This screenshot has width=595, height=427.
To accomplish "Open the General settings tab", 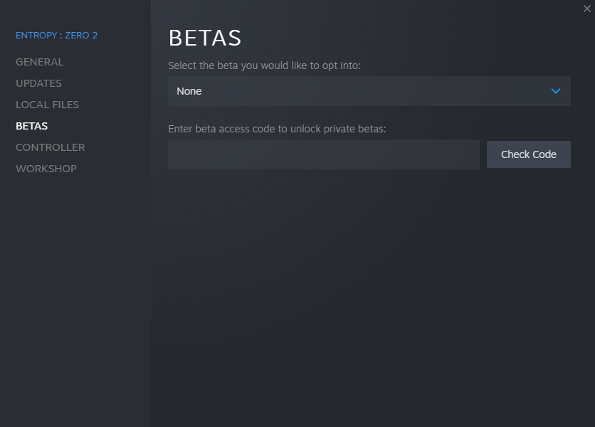I will pyautogui.click(x=40, y=62).
